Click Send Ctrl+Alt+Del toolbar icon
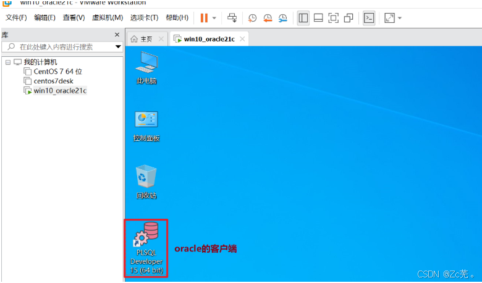 click(x=232, y=18)
